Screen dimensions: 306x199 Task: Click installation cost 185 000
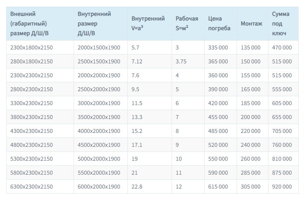[251, 103]
